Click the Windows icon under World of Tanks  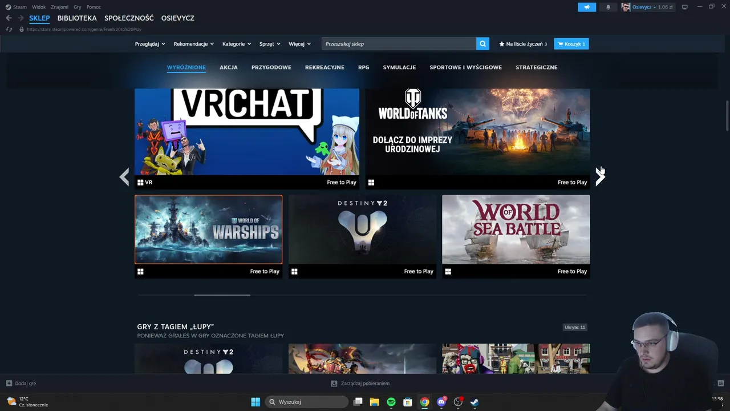(371, 183)
